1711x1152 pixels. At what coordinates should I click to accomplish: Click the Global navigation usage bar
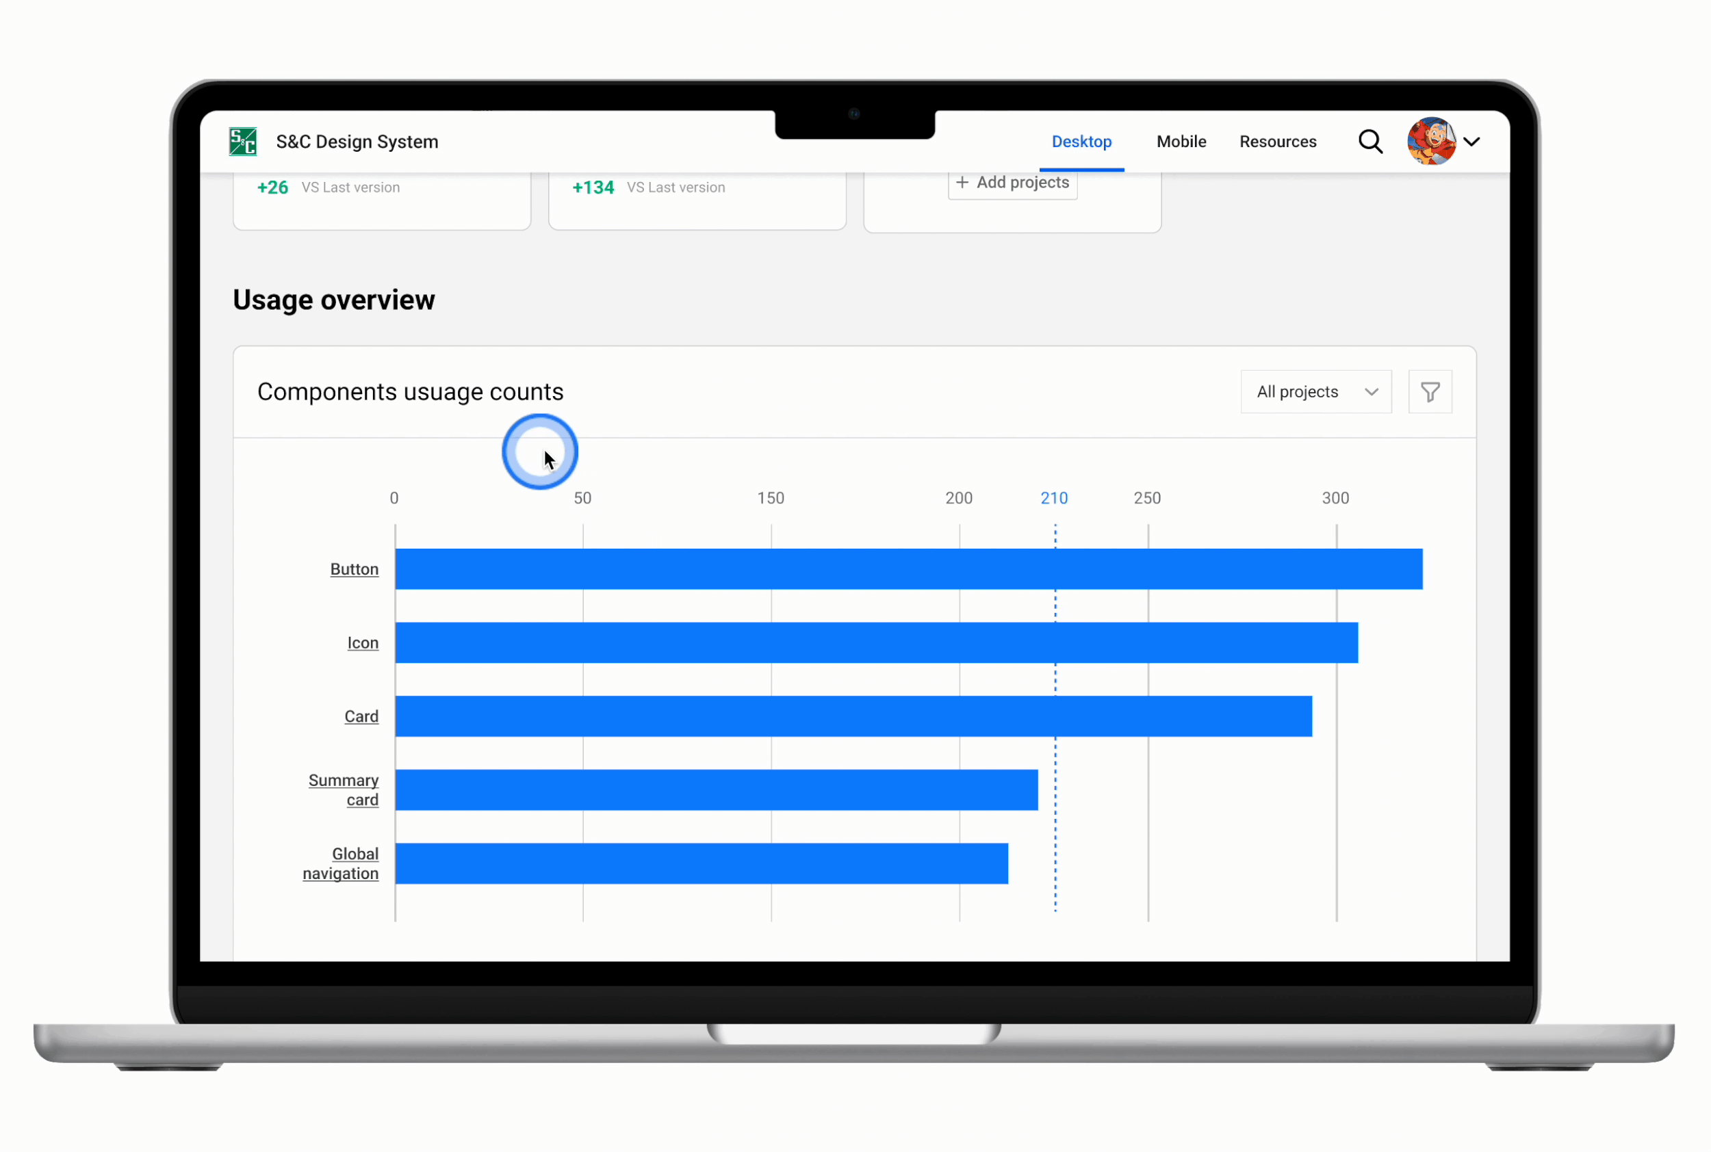coord(701,863)
